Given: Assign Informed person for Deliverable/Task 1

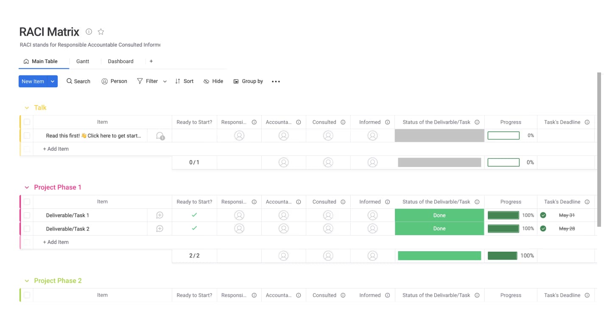Looking at the screenshot, I should pos(372,215).
